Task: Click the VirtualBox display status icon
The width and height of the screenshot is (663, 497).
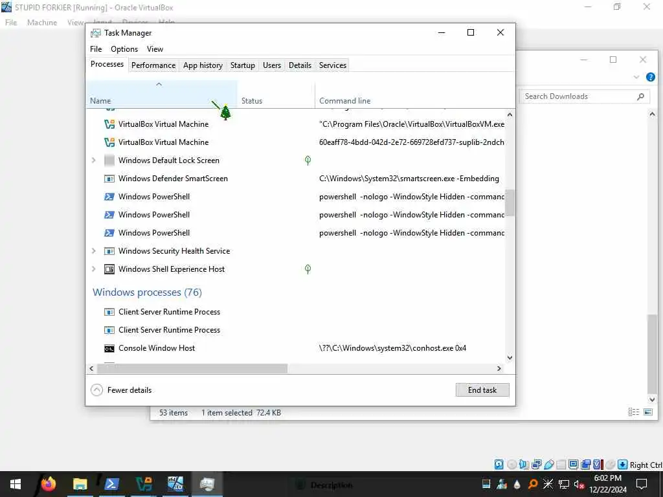Action: click(574, 465)
